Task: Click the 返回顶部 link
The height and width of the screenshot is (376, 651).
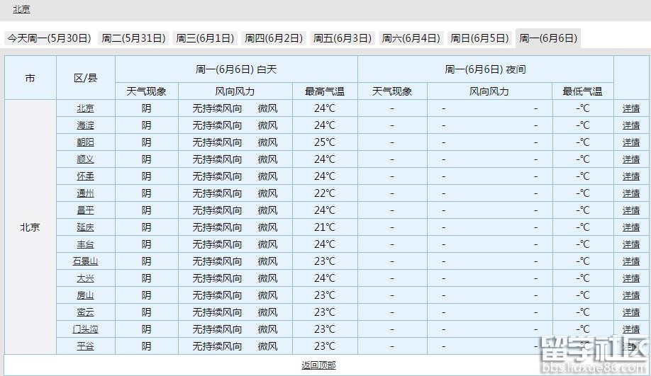Action: pos(318,365)
